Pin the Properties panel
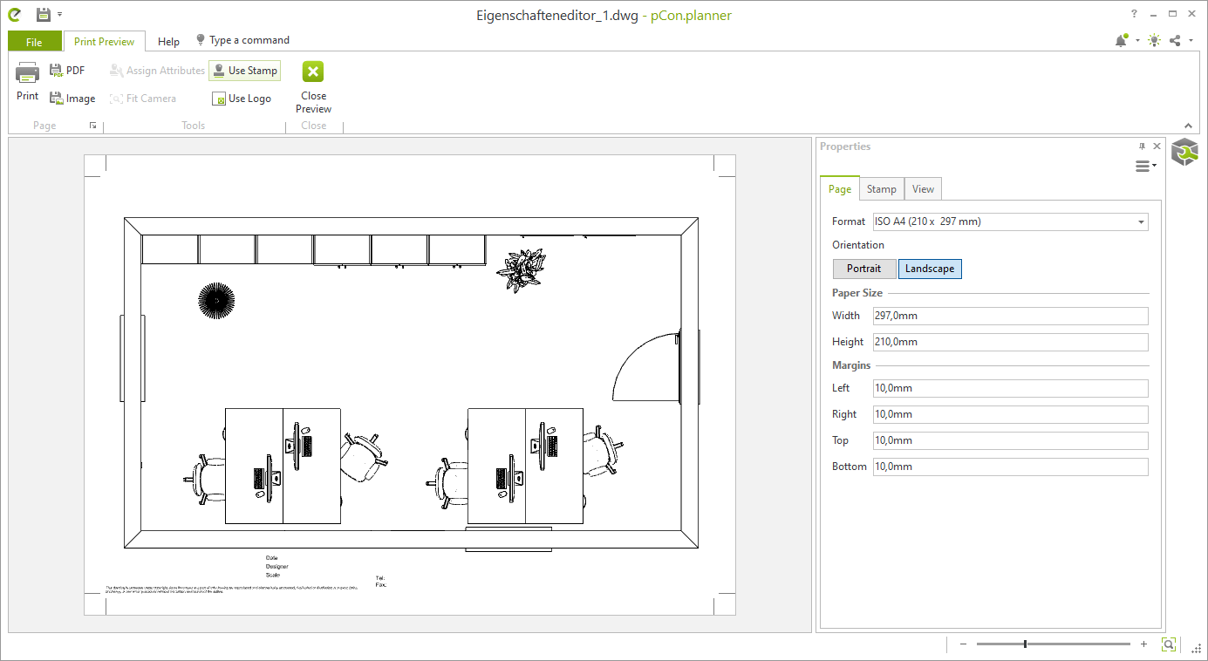This screenshot has height=661, width=1208. (x=1143, y=146)
